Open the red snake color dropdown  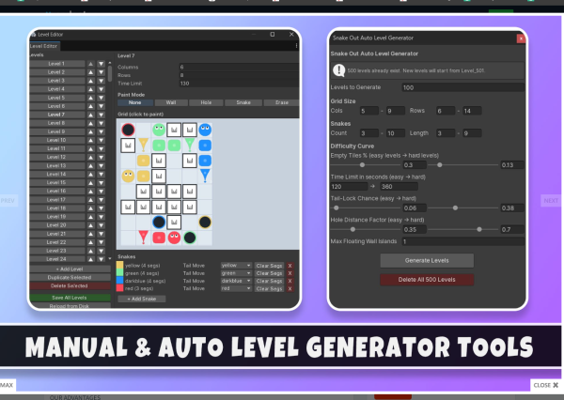tap(236, 288)
